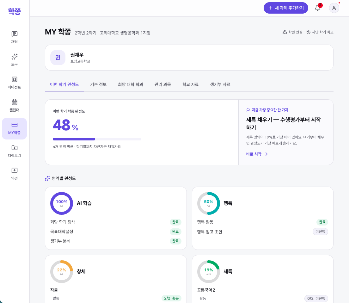The height and width of the screenshot is (303, 349).
Task: Select the MY학종 sidebar icon
Action: coord(15,129)
